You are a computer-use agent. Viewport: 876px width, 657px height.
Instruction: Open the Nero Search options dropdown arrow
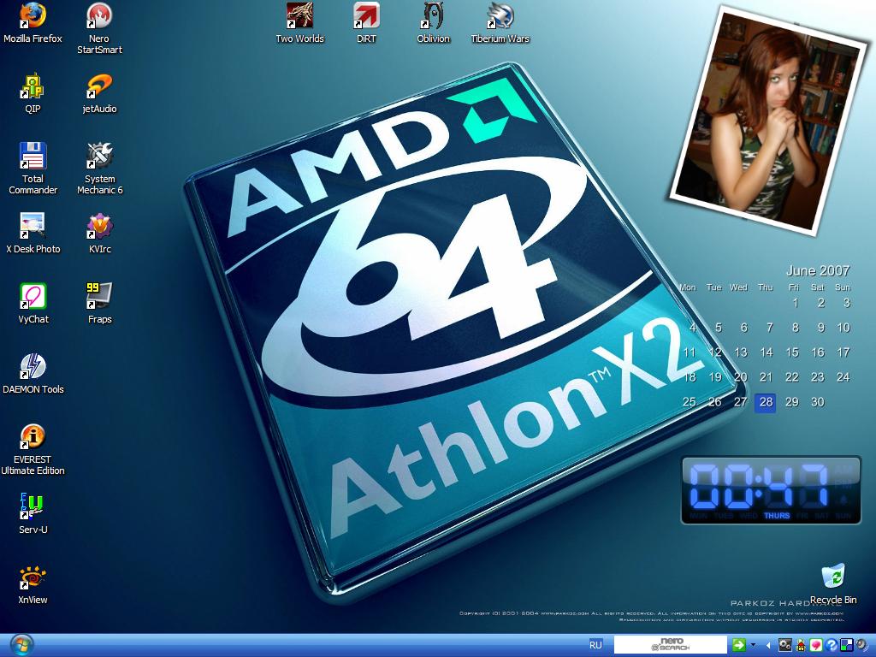pos(754,645)
